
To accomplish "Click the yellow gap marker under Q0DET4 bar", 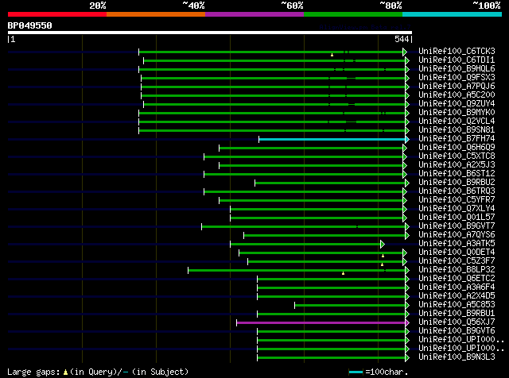I will (383, 256).
